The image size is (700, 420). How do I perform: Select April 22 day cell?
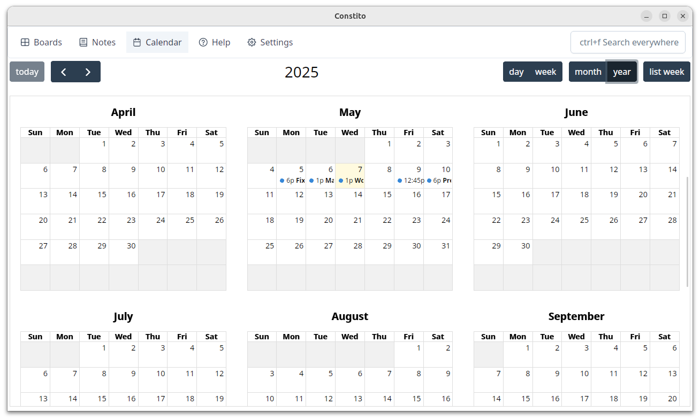(94, 227)
